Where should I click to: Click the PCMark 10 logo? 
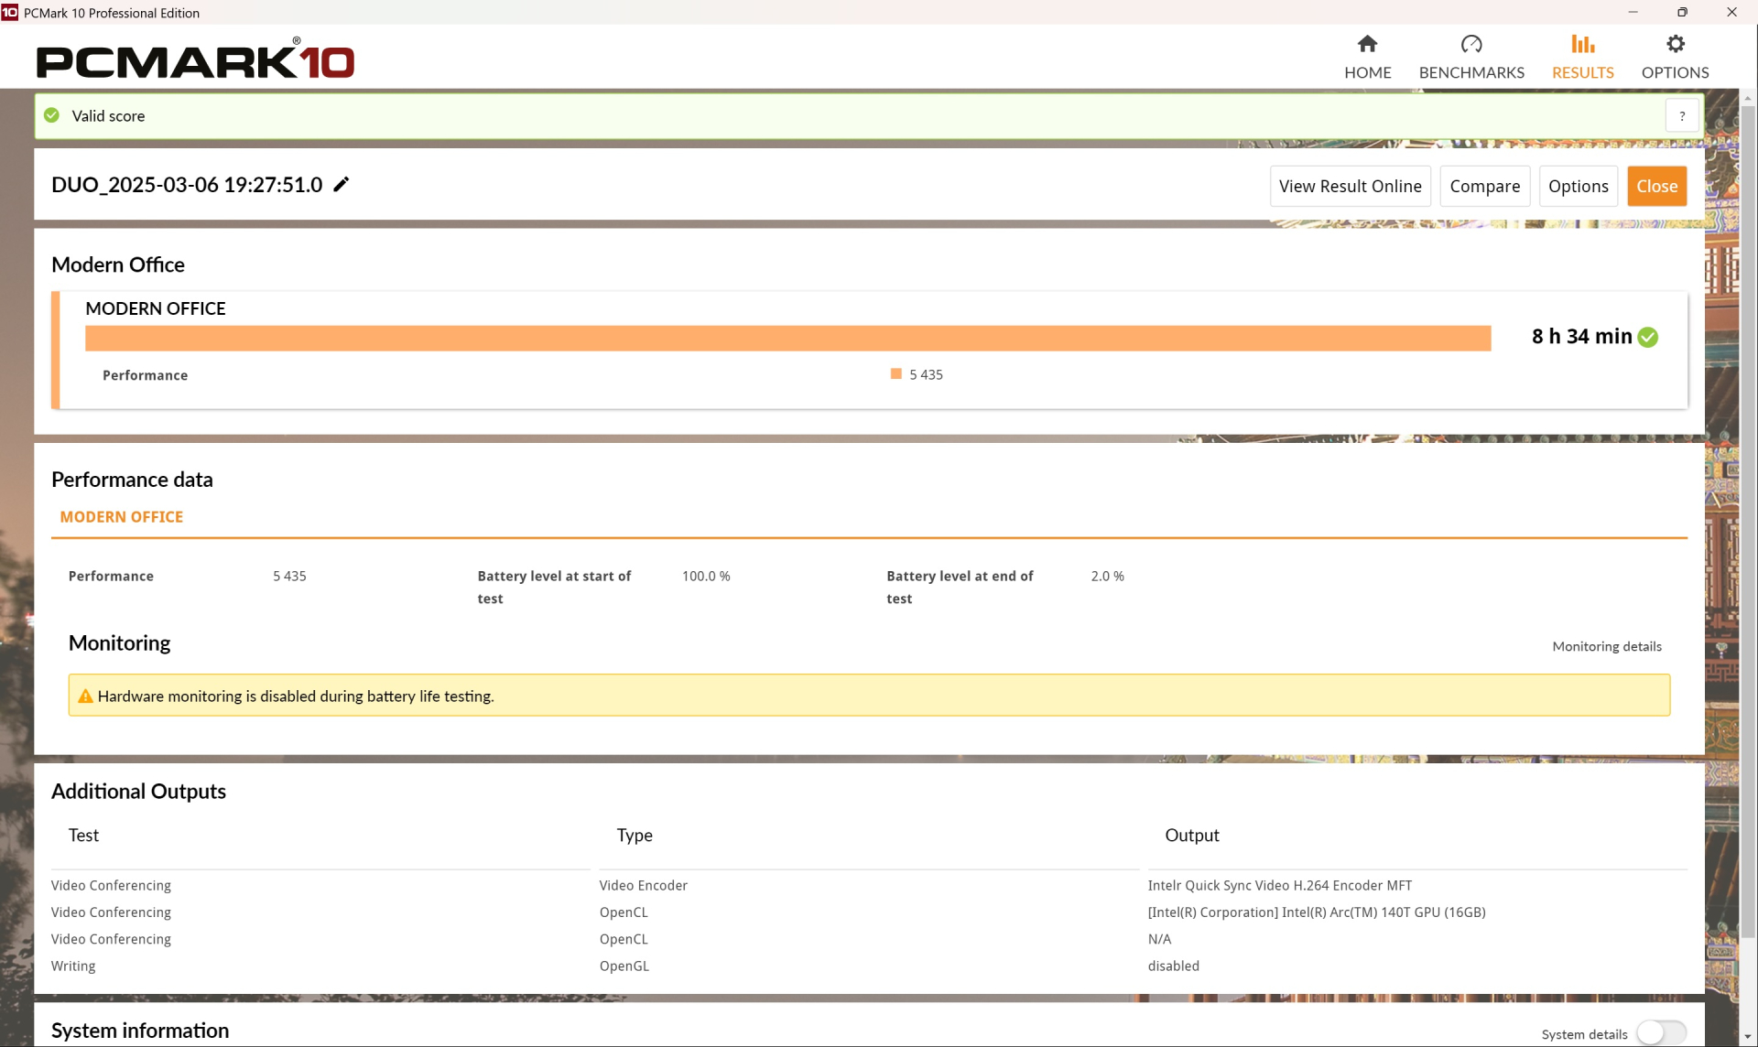[195, 59]
